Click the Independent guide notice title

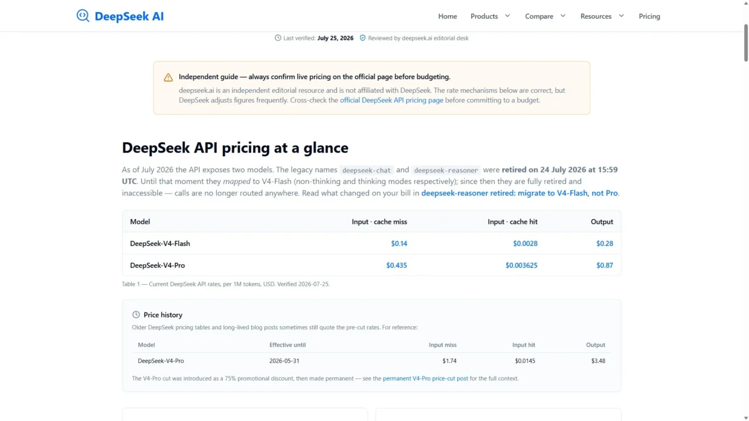click(315, 77)
